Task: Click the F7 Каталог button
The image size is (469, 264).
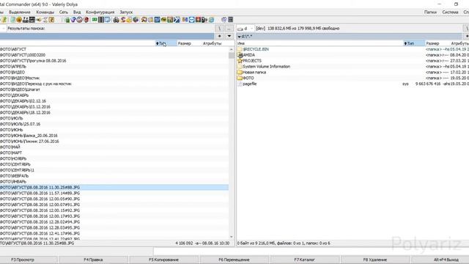Action: [305, 260]
